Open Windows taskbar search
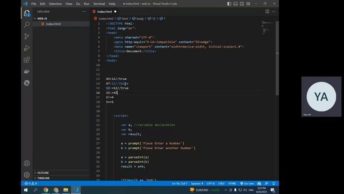 pos(35,190)
